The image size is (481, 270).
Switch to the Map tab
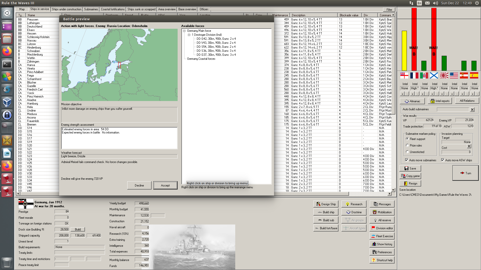click(22, 9)
